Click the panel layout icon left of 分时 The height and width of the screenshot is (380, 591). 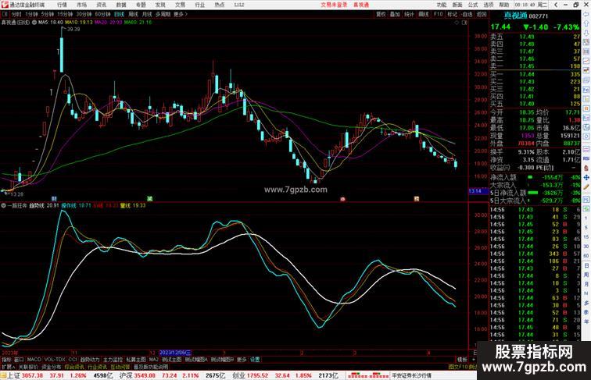[x=5, y=14]
